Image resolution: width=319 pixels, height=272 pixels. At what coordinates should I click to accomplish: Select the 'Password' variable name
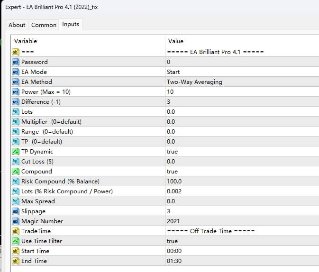[35, 62]
